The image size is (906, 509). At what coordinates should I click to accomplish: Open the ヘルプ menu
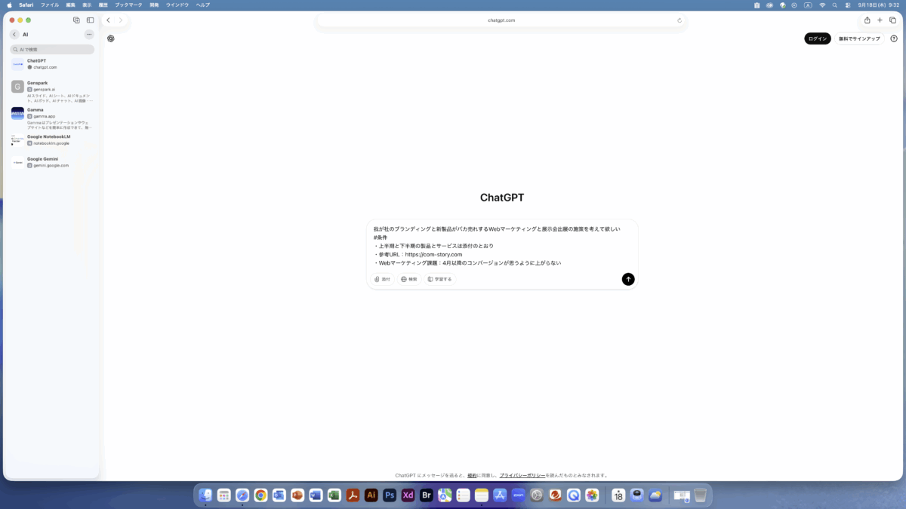pyautogui.click(x=203, y=5)
